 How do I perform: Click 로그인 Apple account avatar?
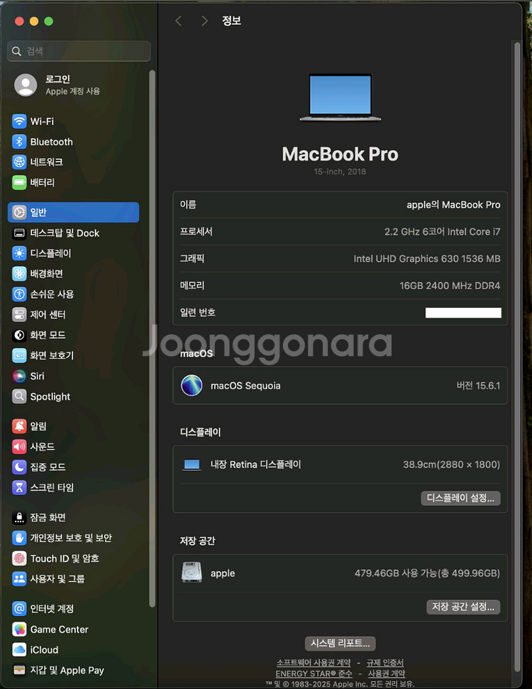tap(26, 85)
